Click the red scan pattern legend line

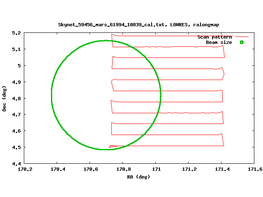click(242, 37)
